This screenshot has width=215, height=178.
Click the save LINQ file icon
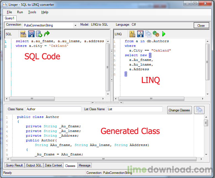pos(140,34)
